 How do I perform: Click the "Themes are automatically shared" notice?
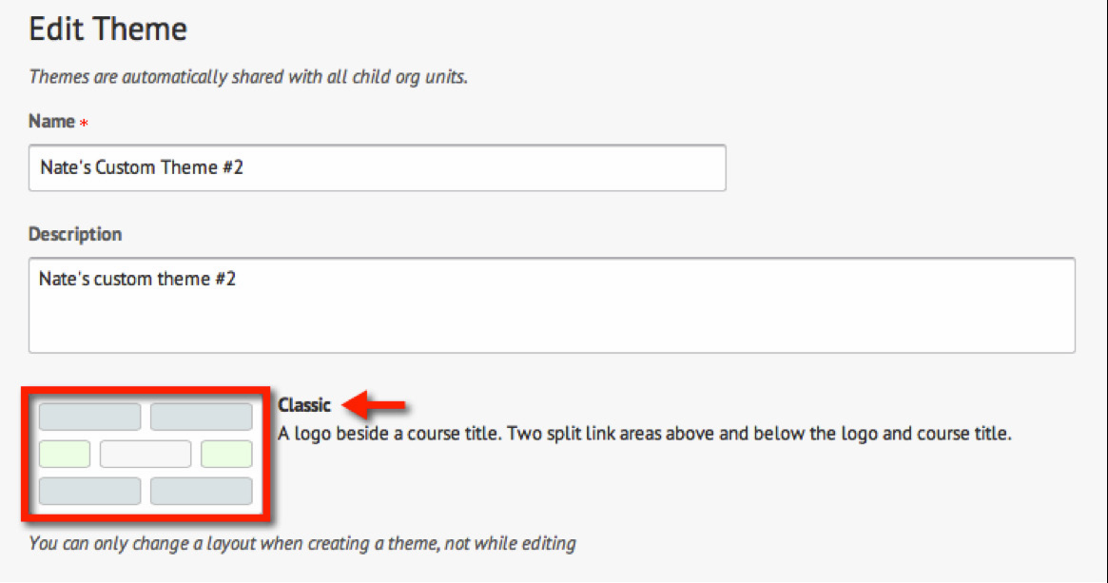coord(248,77)
